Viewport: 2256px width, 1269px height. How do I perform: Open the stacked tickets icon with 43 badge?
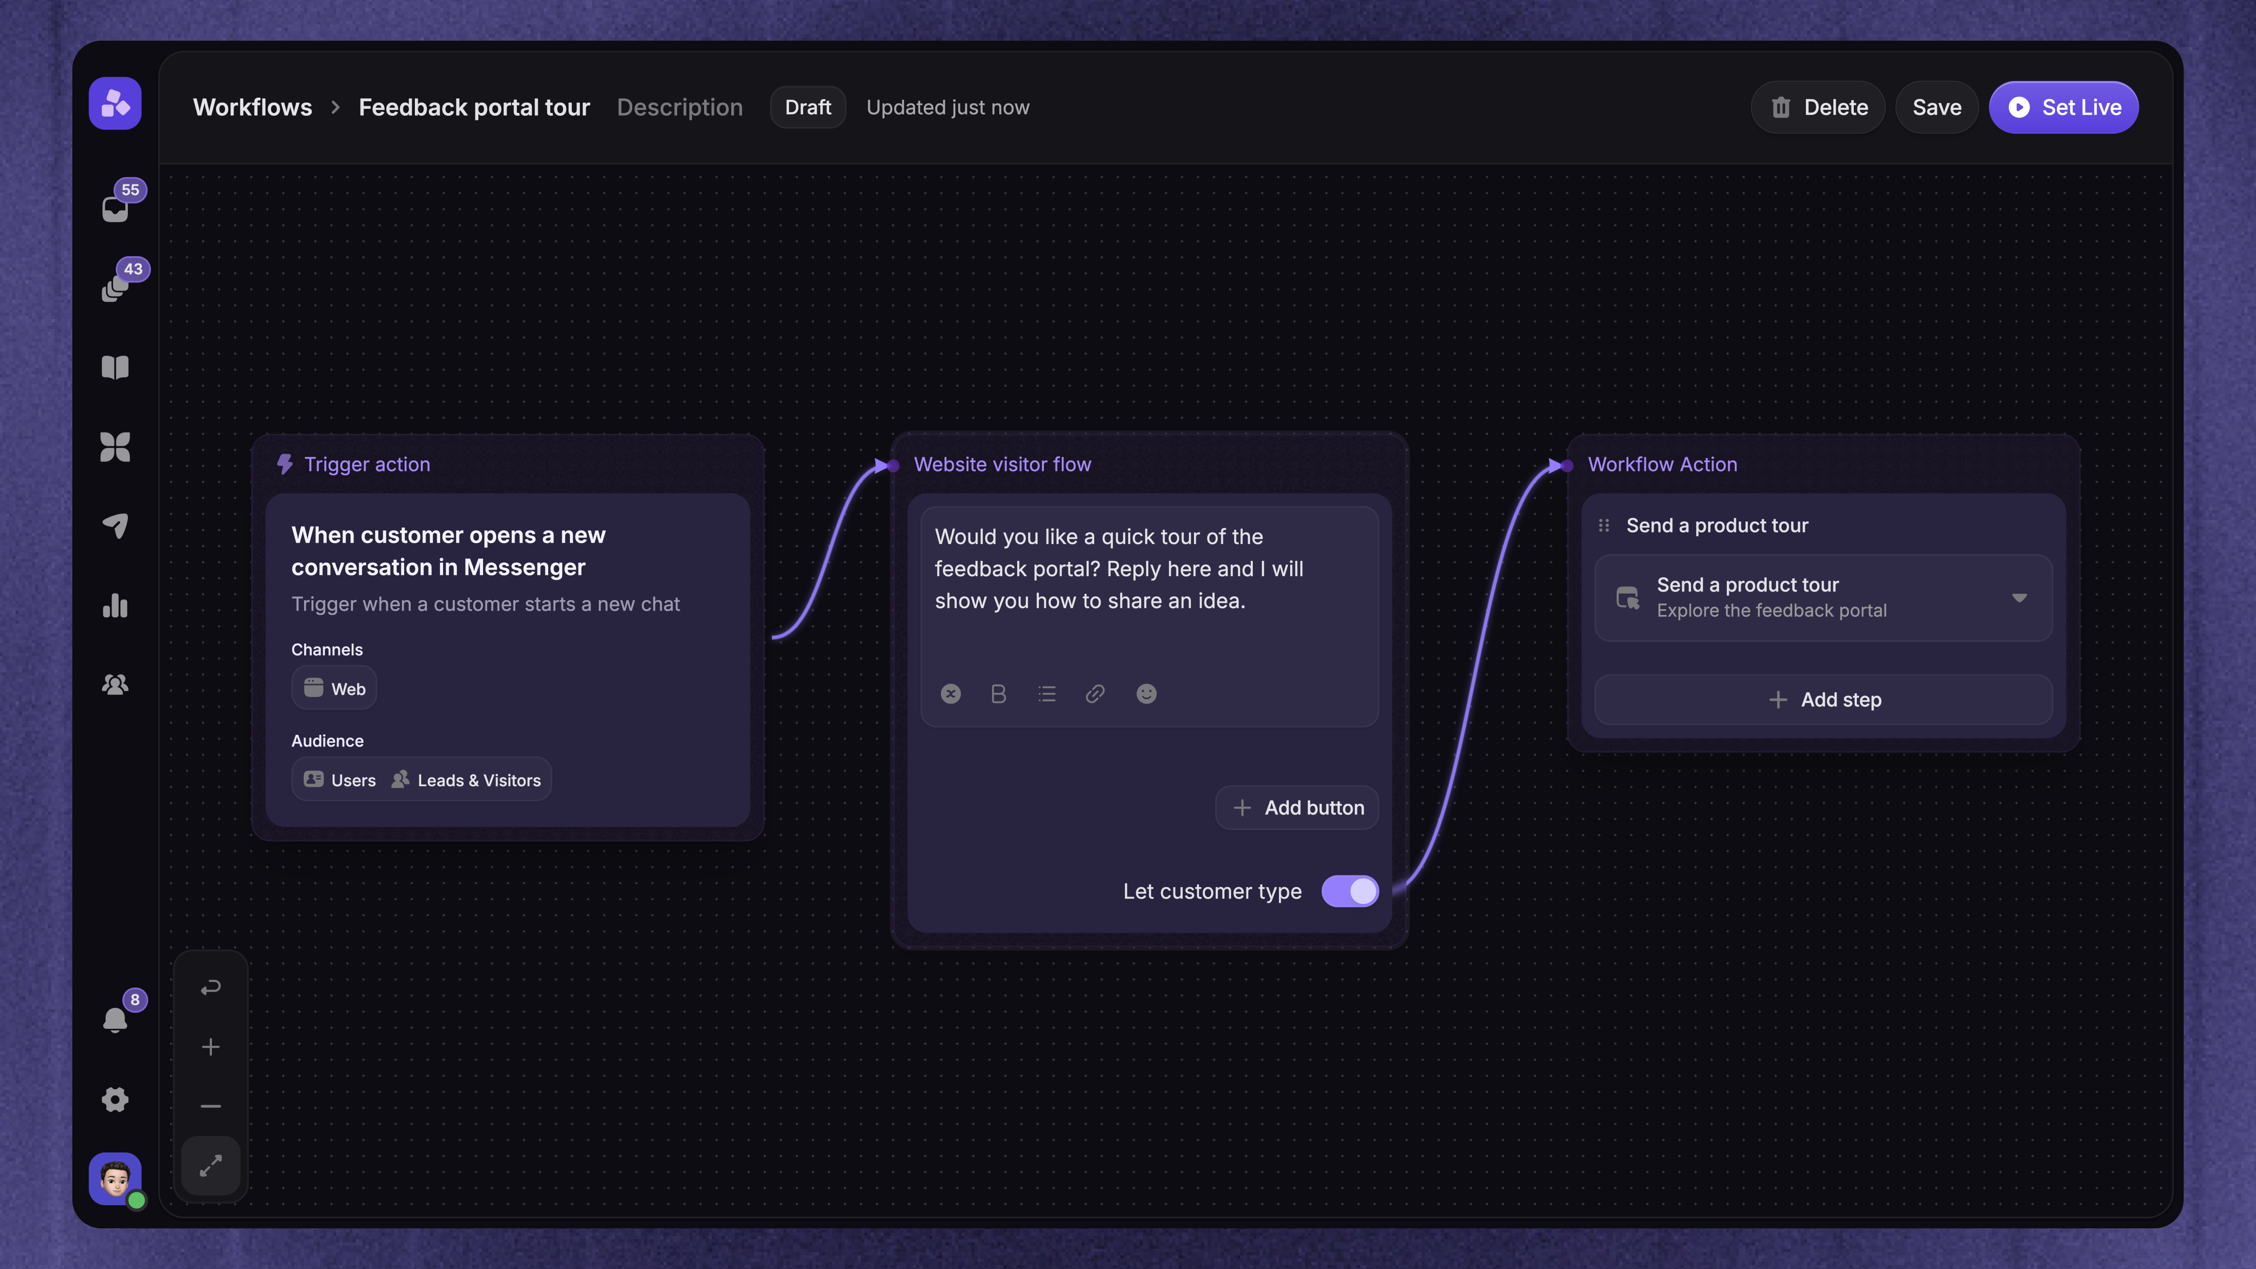(115, 289)
